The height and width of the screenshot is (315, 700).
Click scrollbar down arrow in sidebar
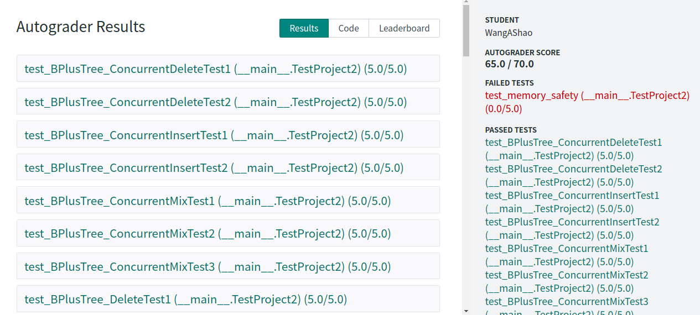[x=466, y=311]
